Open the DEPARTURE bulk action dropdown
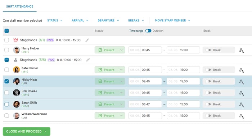 click(x=108, y=21)
